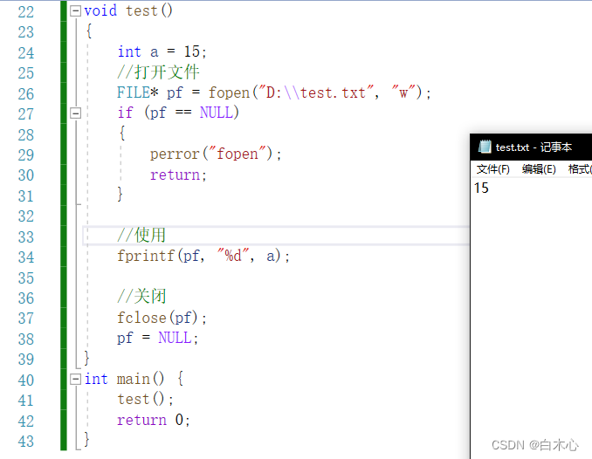The height and width of the screenshot is (459, 592).
Task: Click the fclose(pf); statement
Action: [162, 318]
